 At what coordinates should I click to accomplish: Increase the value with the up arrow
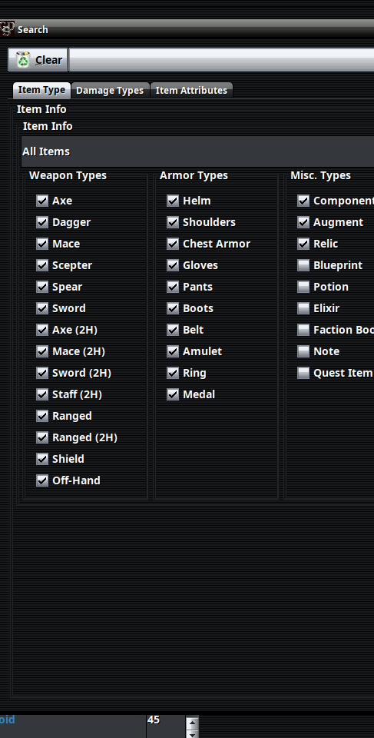pos(193,723)
